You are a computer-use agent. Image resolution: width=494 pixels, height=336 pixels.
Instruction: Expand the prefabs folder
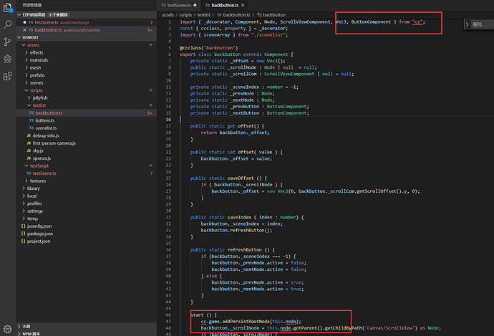click(x=37, y=75)
